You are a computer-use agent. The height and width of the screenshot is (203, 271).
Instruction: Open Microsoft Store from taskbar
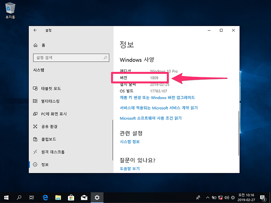pyautogui.click(x=71, y=198)
